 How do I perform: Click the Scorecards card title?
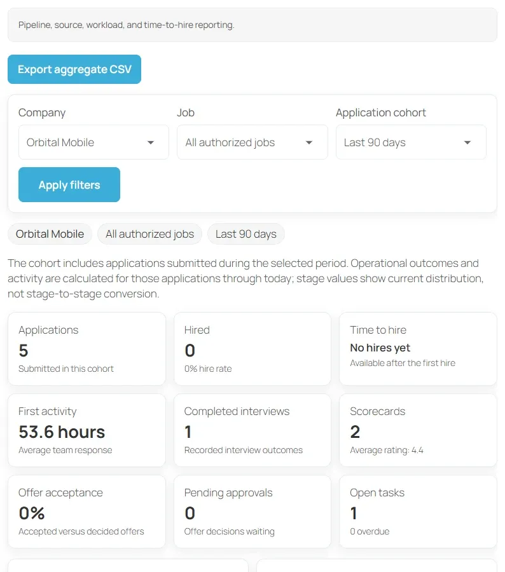point(378,411)
